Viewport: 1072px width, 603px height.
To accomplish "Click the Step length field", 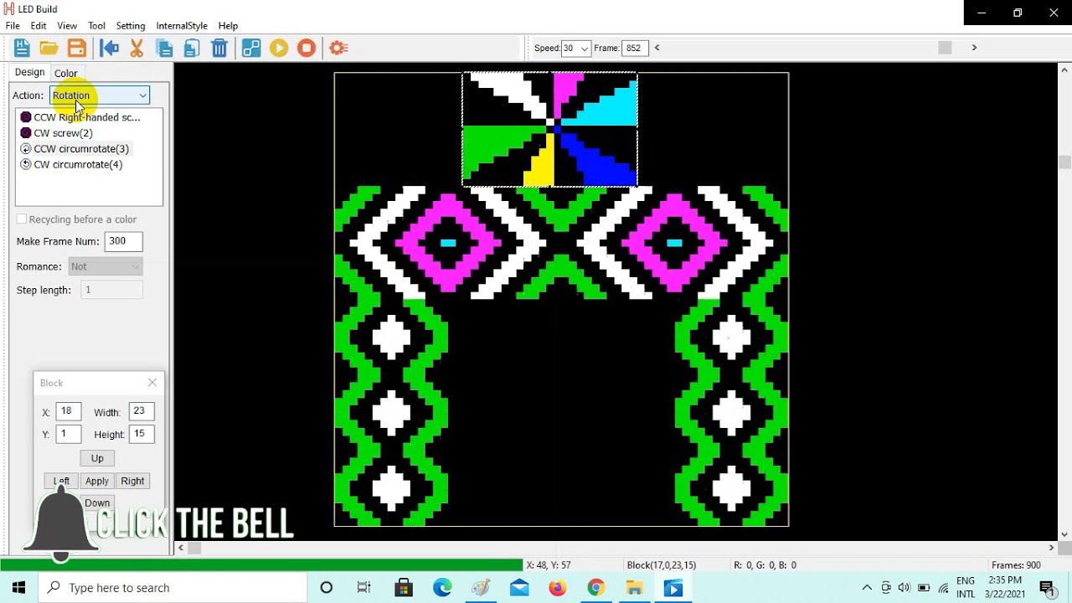I will (x=112, y=290).
